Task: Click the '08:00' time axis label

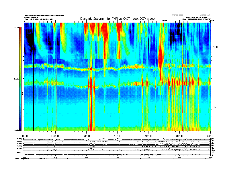Action: click(86, 136)
